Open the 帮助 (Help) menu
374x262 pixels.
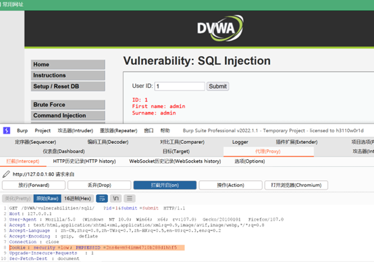[x=165, y=131]
